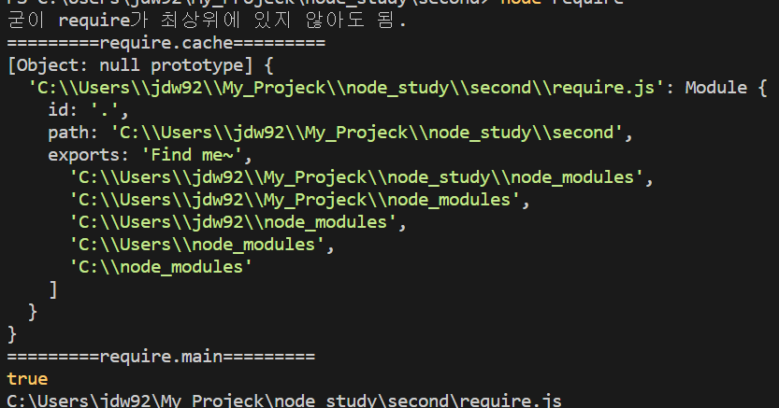Click the '=========require.main=========' header line
The width and height of the screenshot is (779, 408).
point(161,357)
